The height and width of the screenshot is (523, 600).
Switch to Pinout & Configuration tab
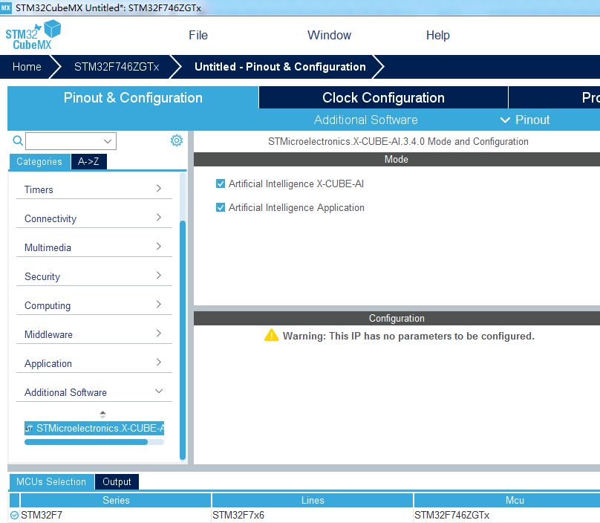click(x=133, y=97)
